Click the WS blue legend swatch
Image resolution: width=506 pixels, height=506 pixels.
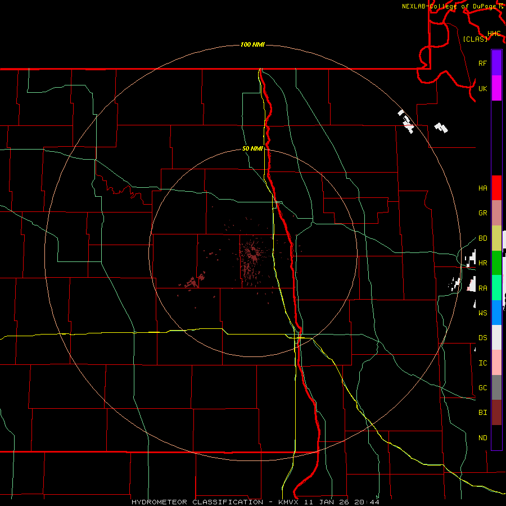(x=496, y=313)
